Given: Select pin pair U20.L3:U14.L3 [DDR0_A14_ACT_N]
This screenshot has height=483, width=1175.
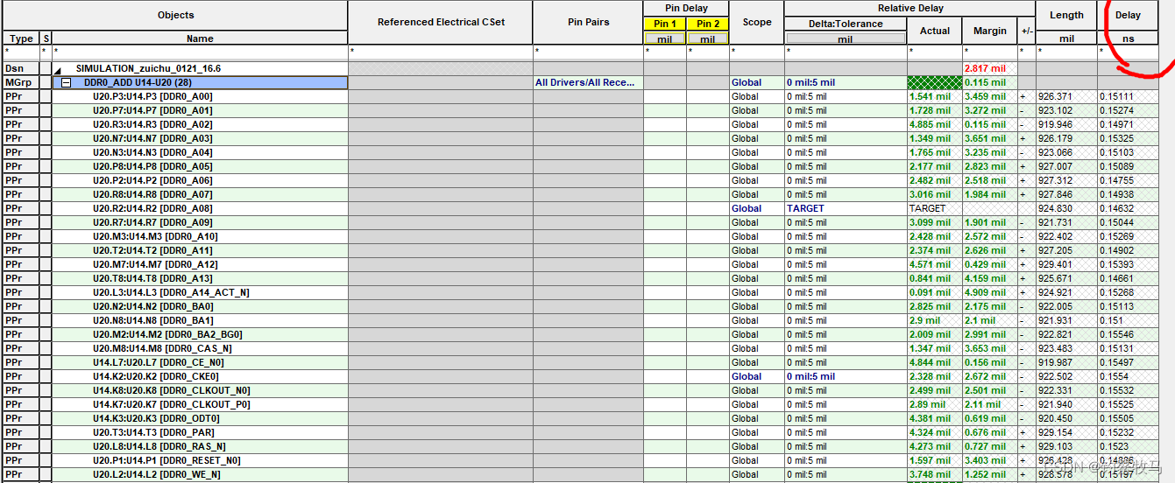Looking at the screenshot, I should 171,292.
